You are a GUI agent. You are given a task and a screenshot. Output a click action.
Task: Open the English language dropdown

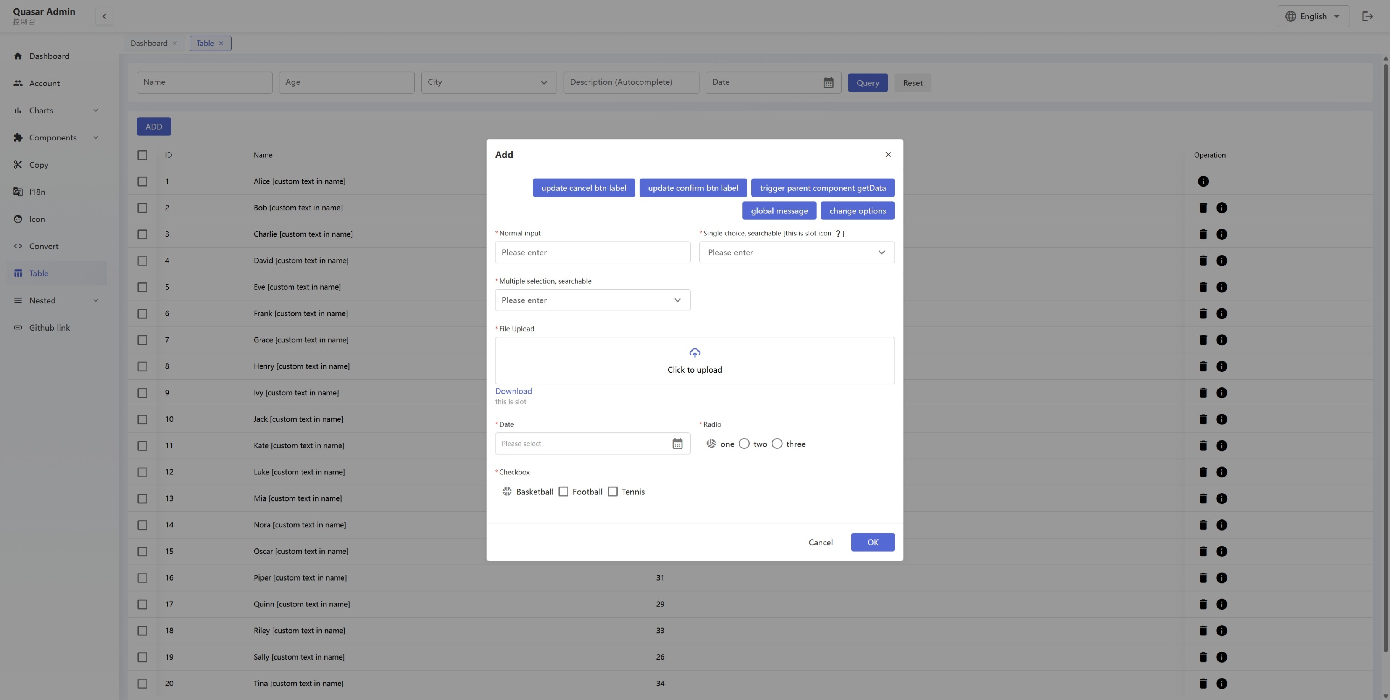click(x=1313, y=16)
